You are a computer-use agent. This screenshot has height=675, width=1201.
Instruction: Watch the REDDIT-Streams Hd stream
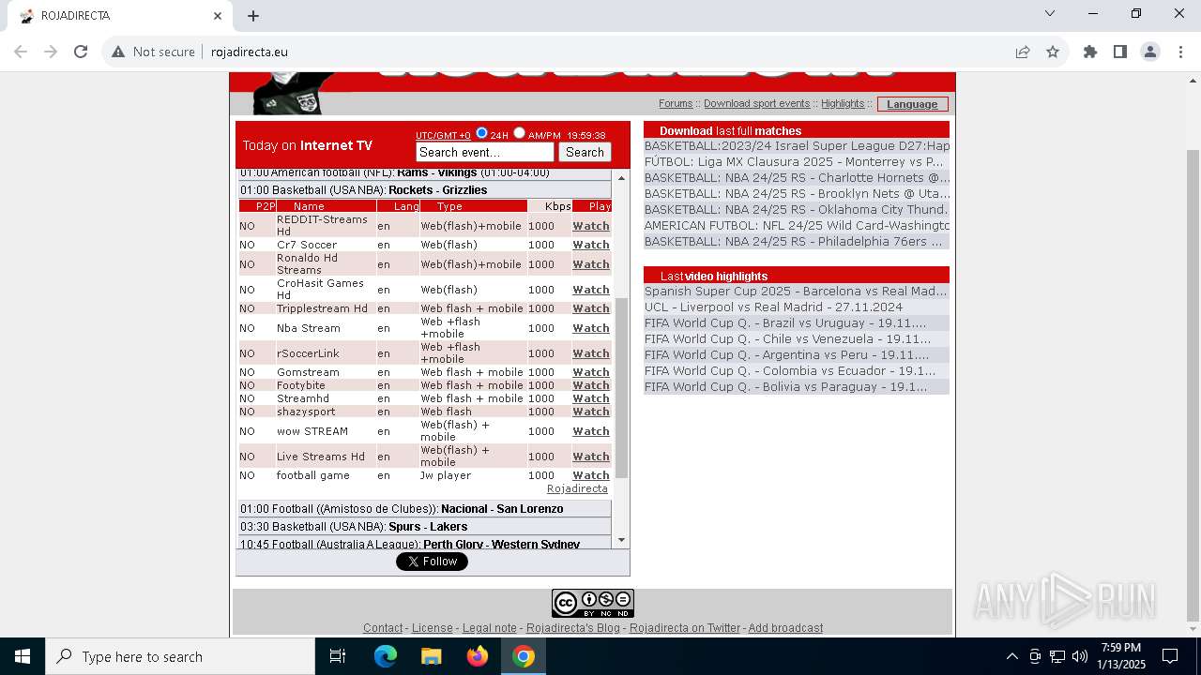point(591,226)
